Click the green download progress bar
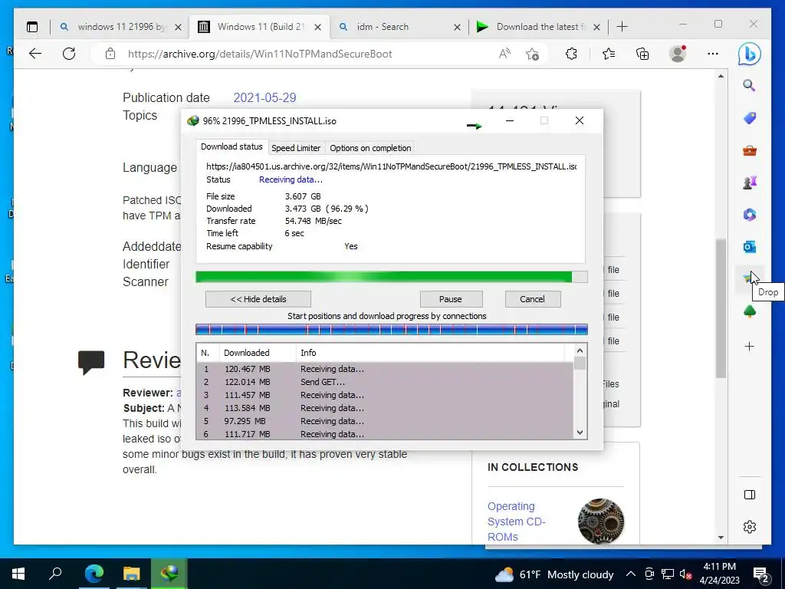 coord(392,277)
